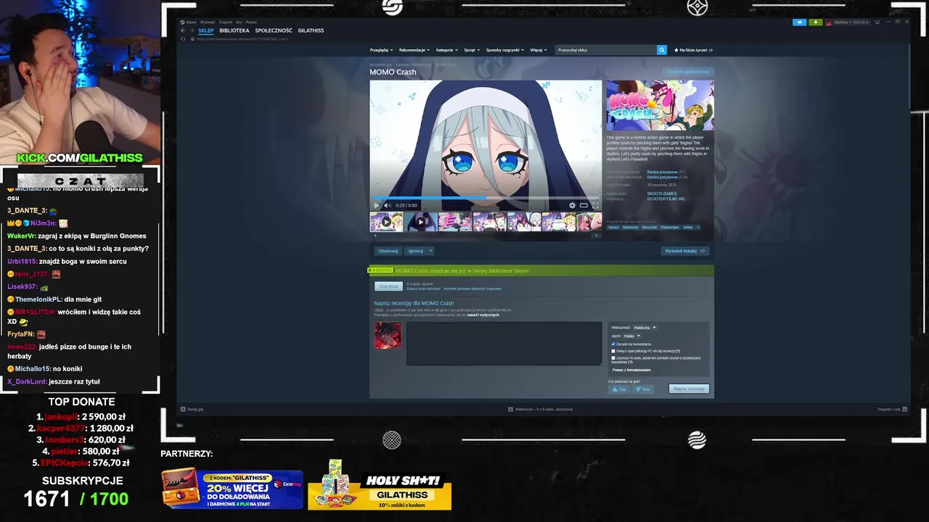Screen dimensions: 929x522
Task: Expand the Rekomendacje dropdown menu
Action: [414, 50]
